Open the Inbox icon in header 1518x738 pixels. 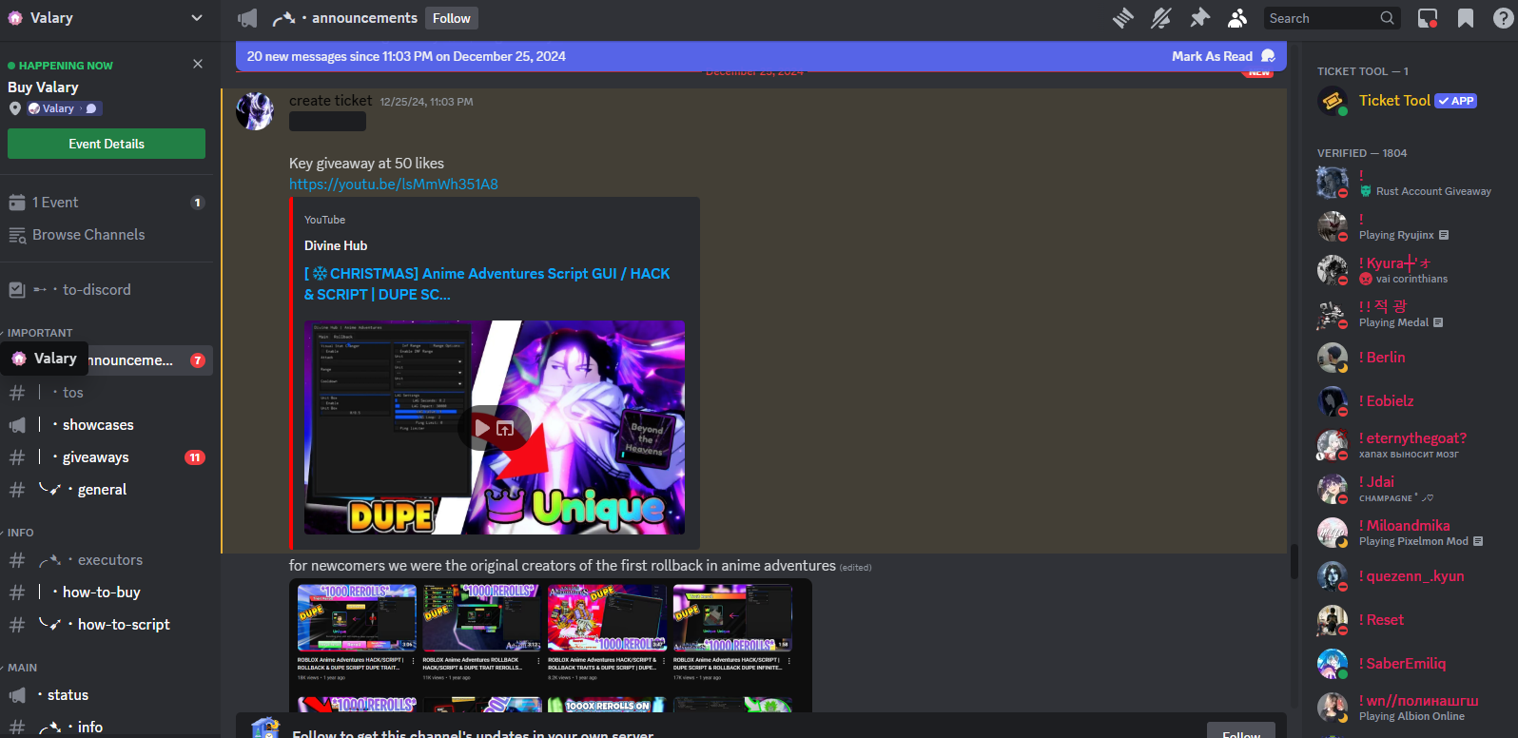1428,18
